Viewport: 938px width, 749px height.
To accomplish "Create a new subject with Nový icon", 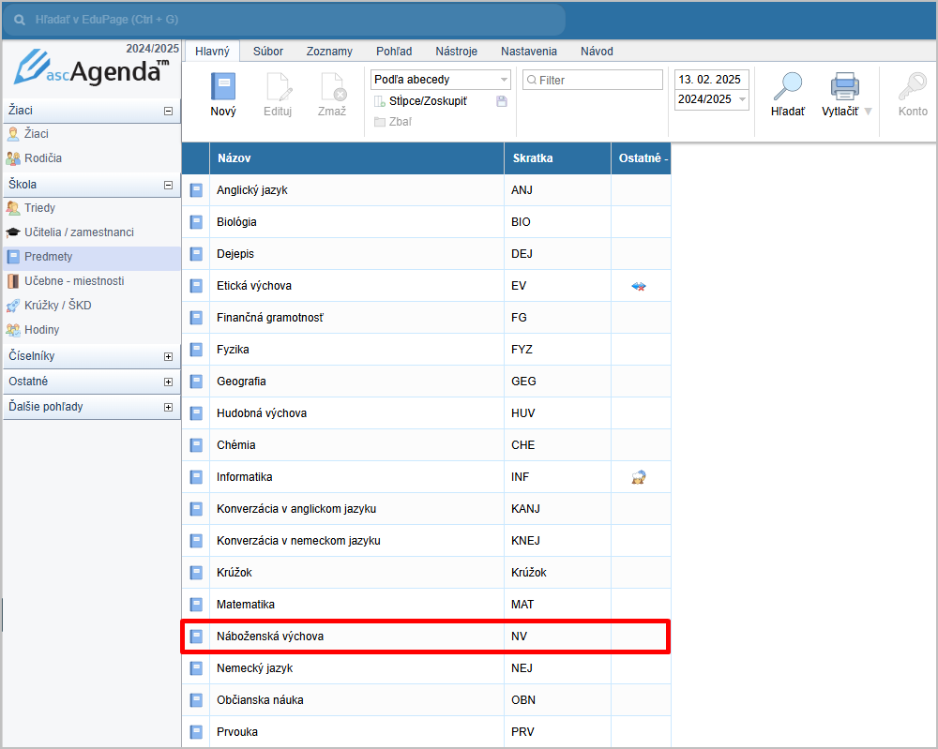I will pos(223,86).
